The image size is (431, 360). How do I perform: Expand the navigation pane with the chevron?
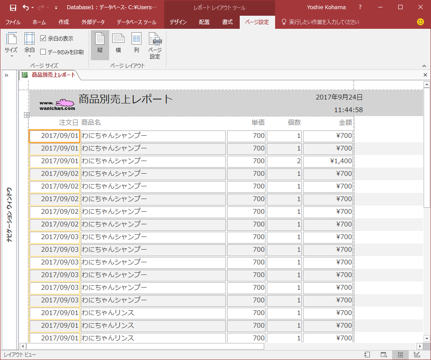click(7, 75)
